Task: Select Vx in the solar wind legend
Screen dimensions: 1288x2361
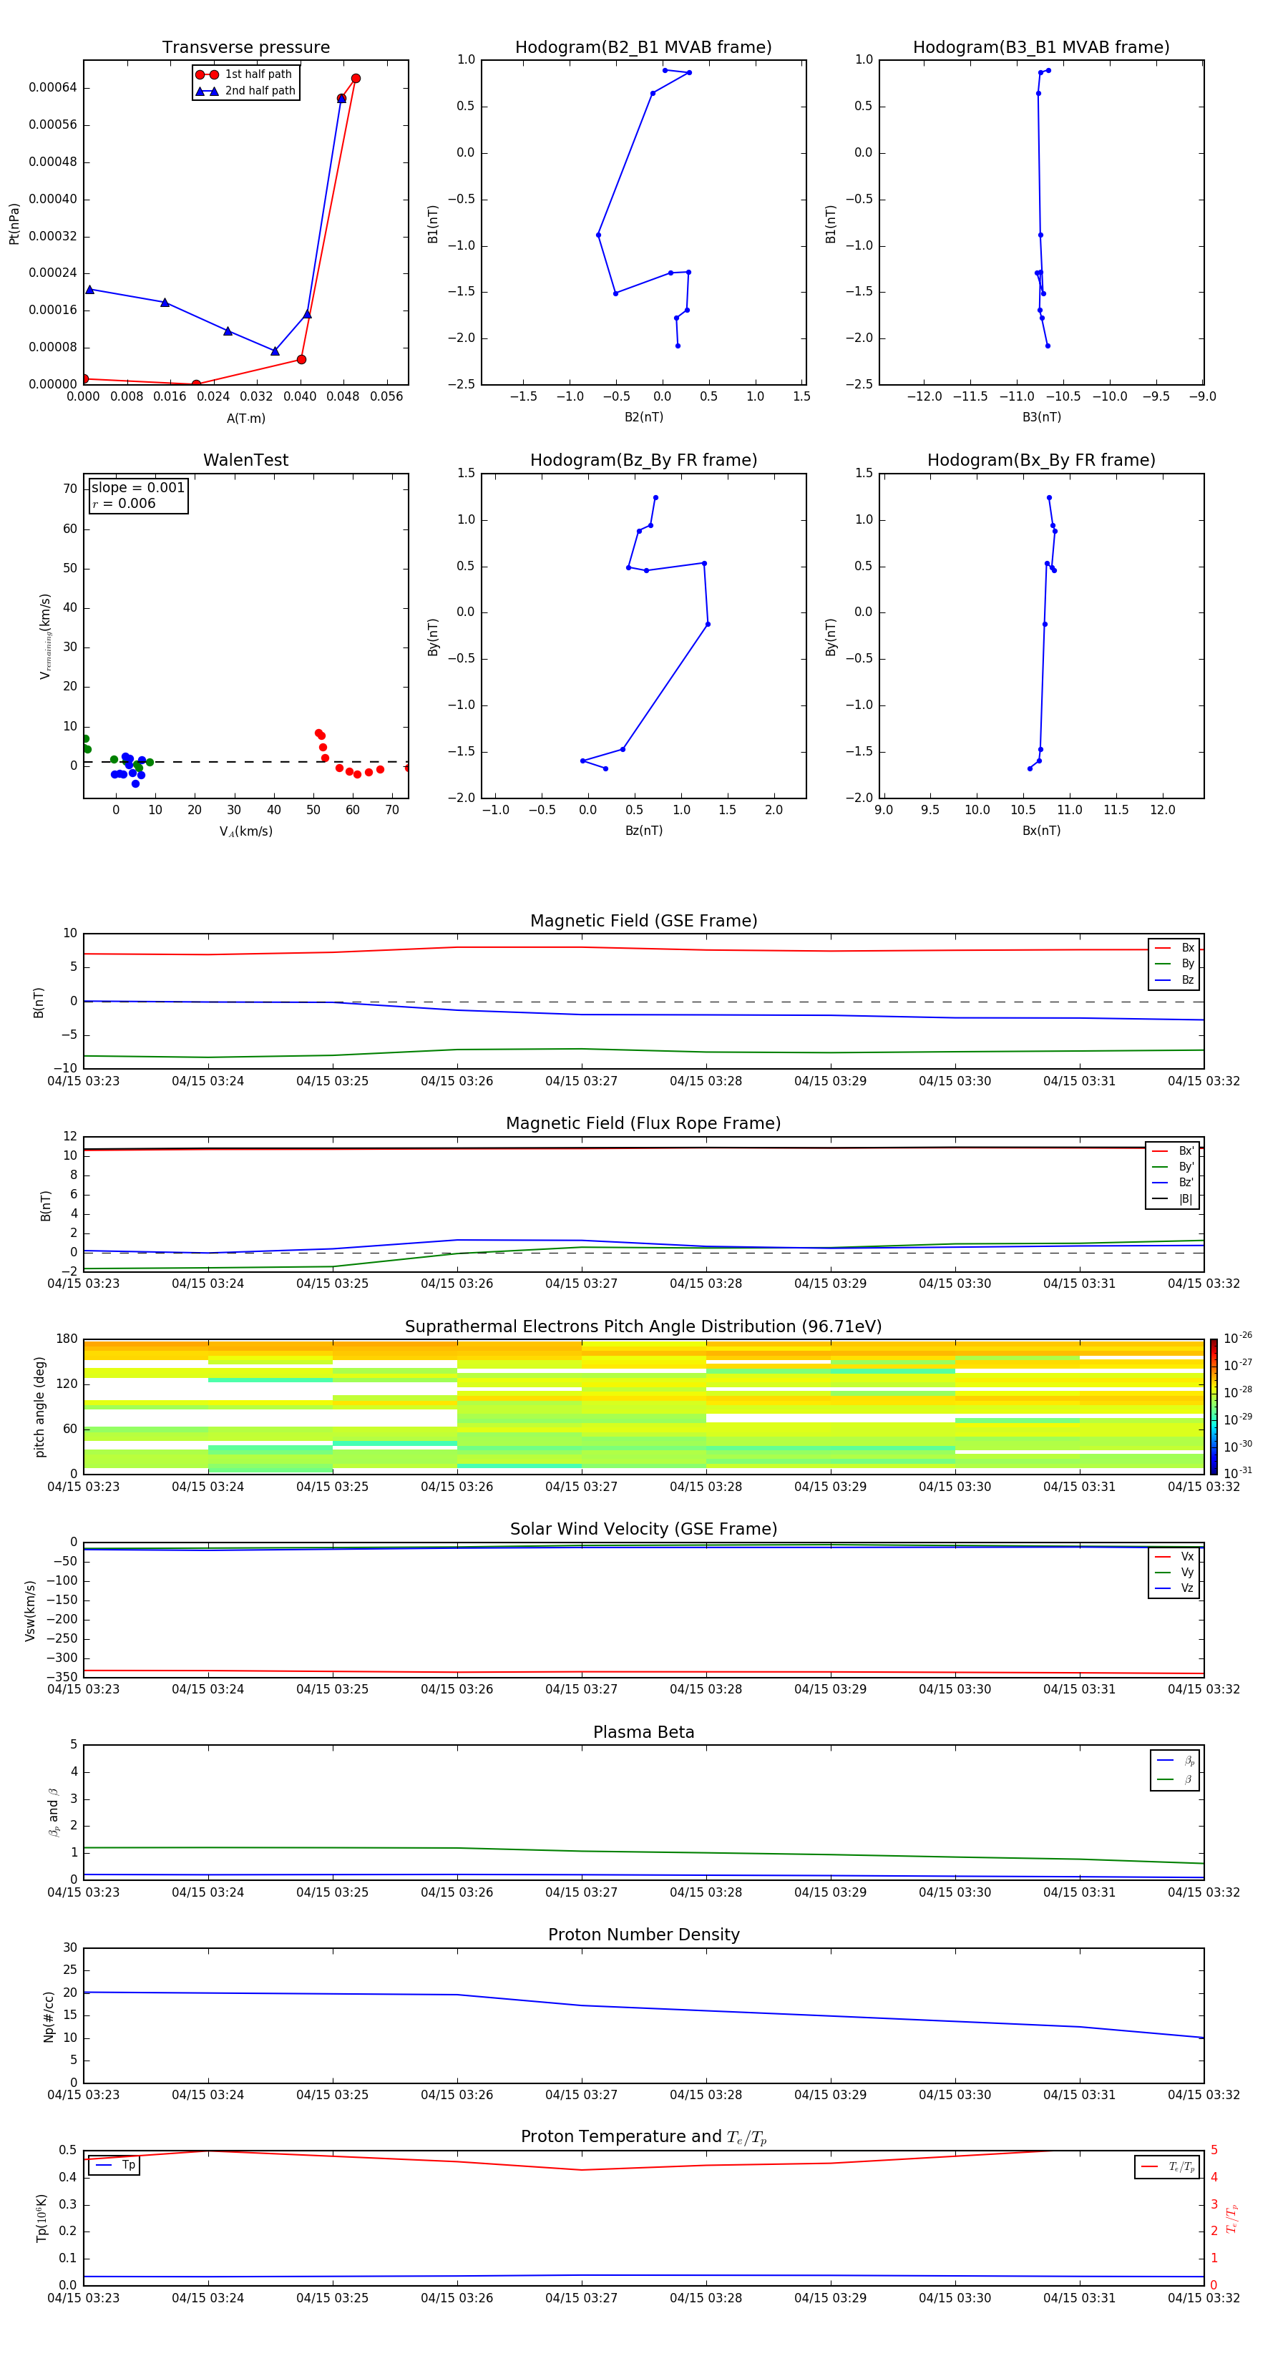Action: pos(1174,1556)
